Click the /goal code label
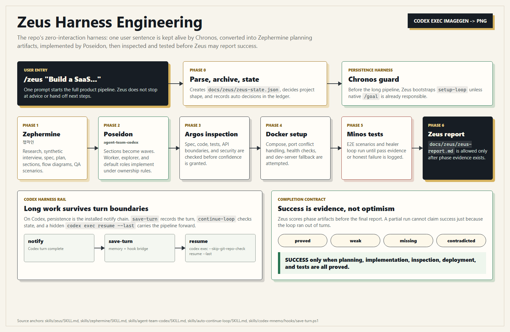The width and height of the screenshot is (510, 332). tap(371, 96)
